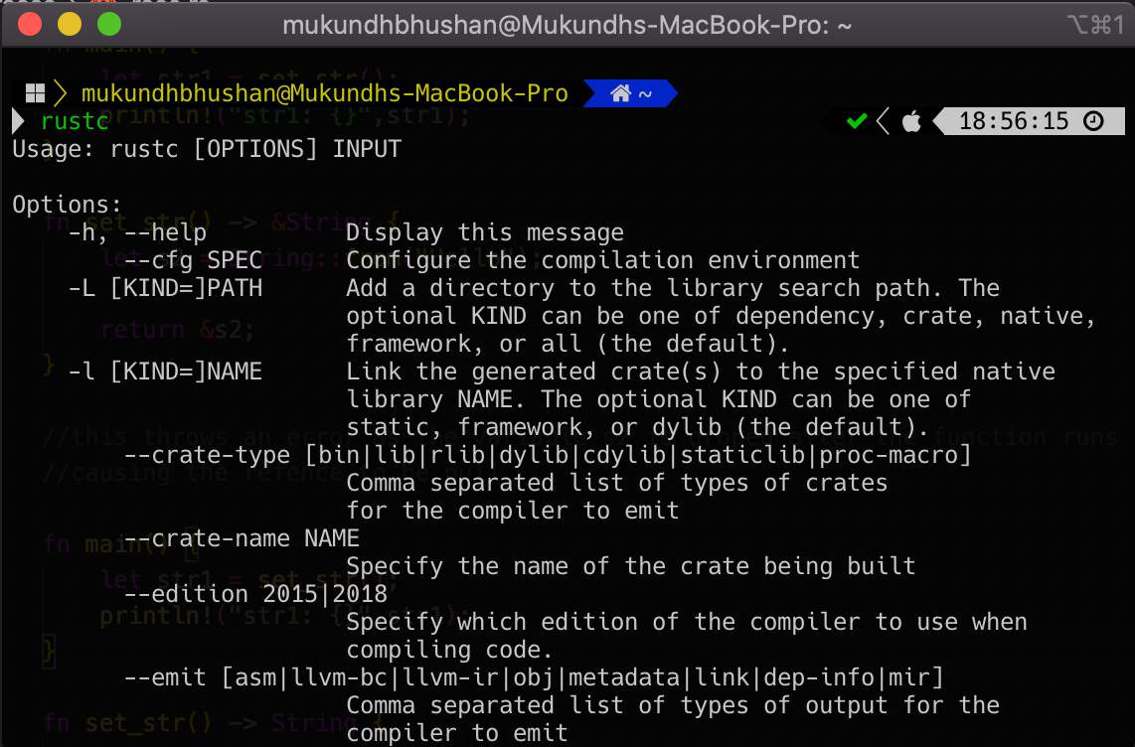Select the clock icon beside the timestamp
The width and height of the screenshot is (1135, 747).
pos(1094,119)
